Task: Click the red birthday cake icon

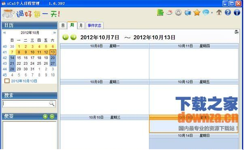Action: [169, 13]
